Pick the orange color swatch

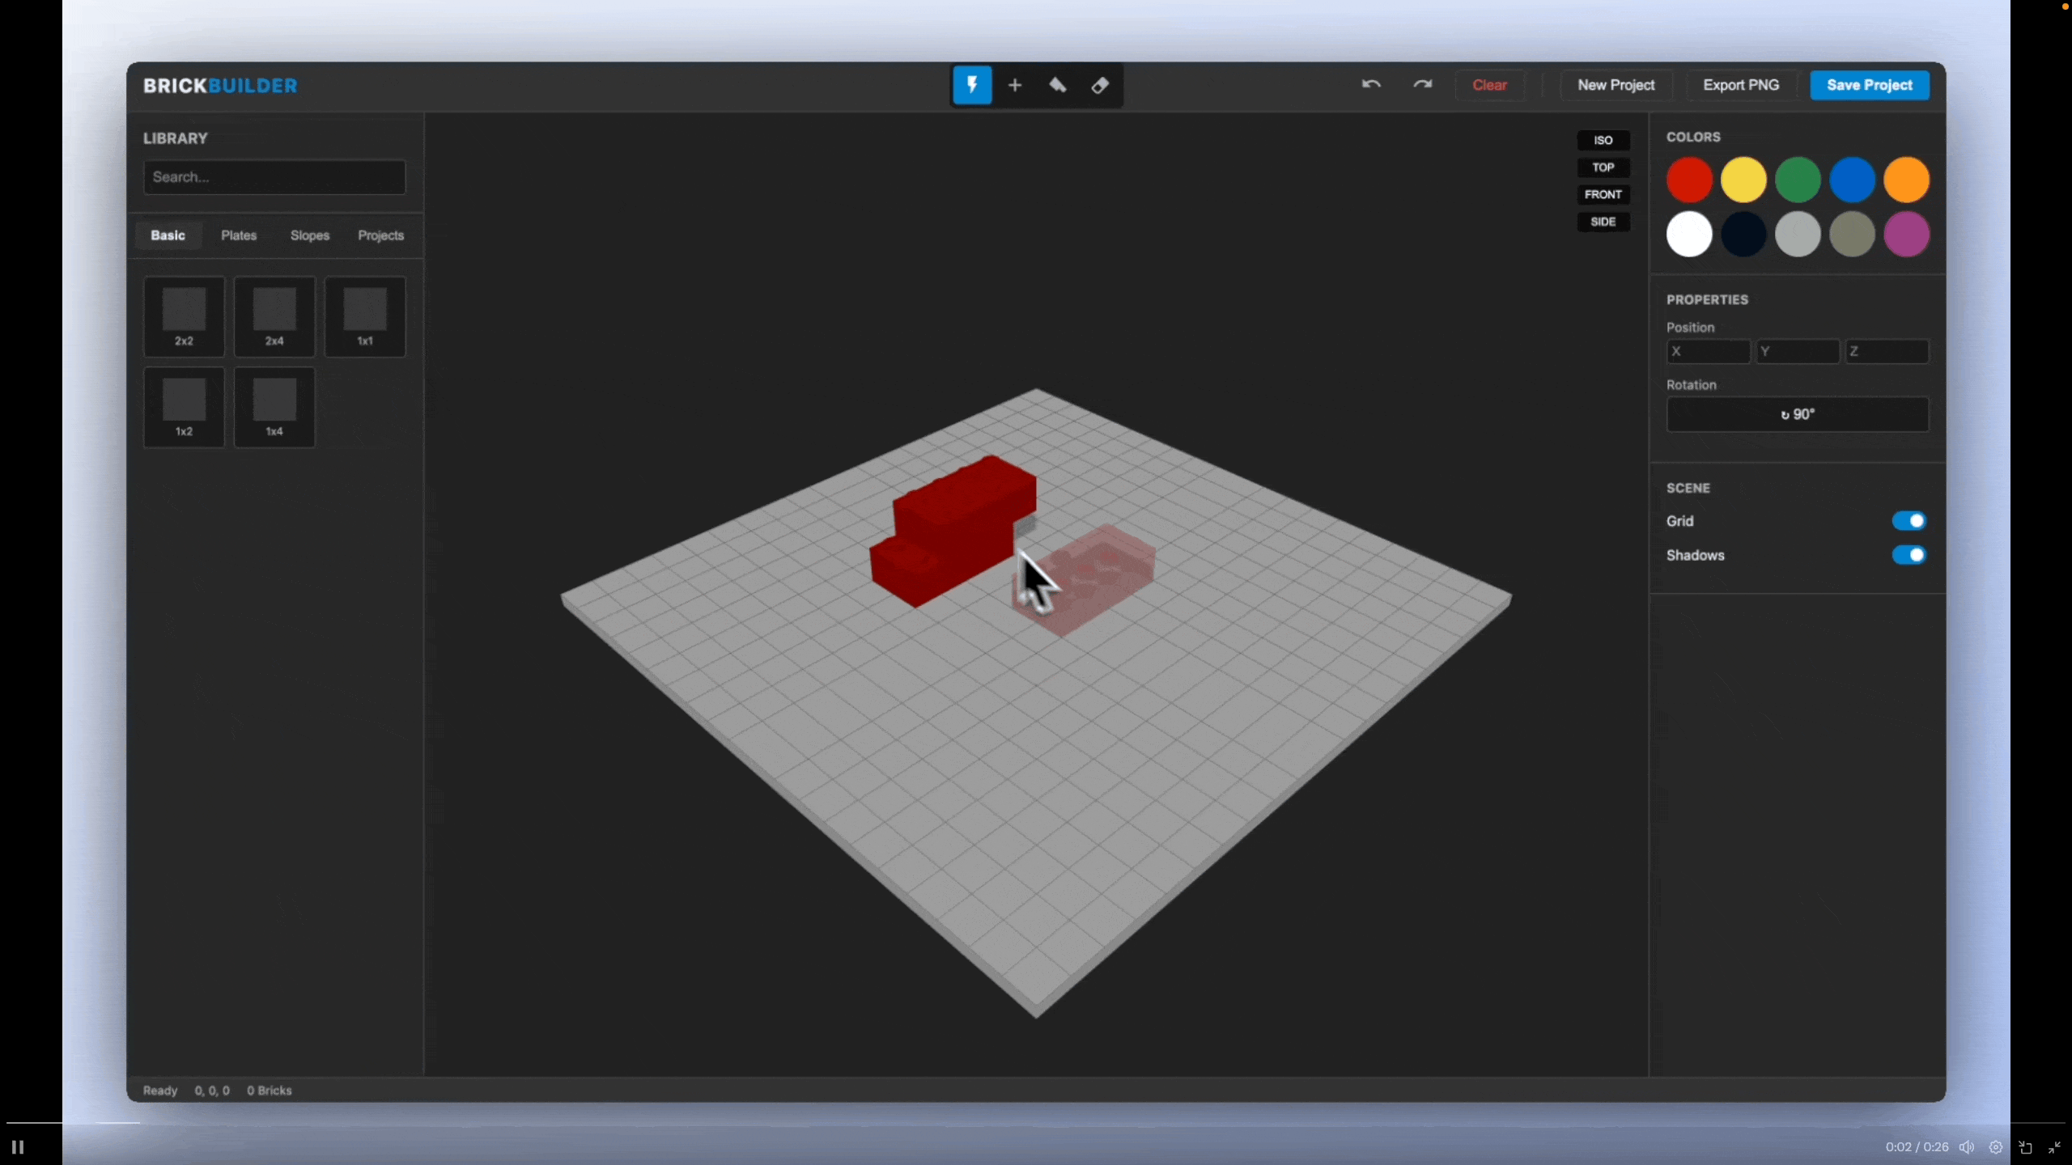click(1906, 180)
